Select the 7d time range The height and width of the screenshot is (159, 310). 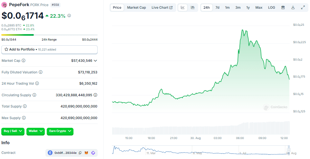coord(218,7)
